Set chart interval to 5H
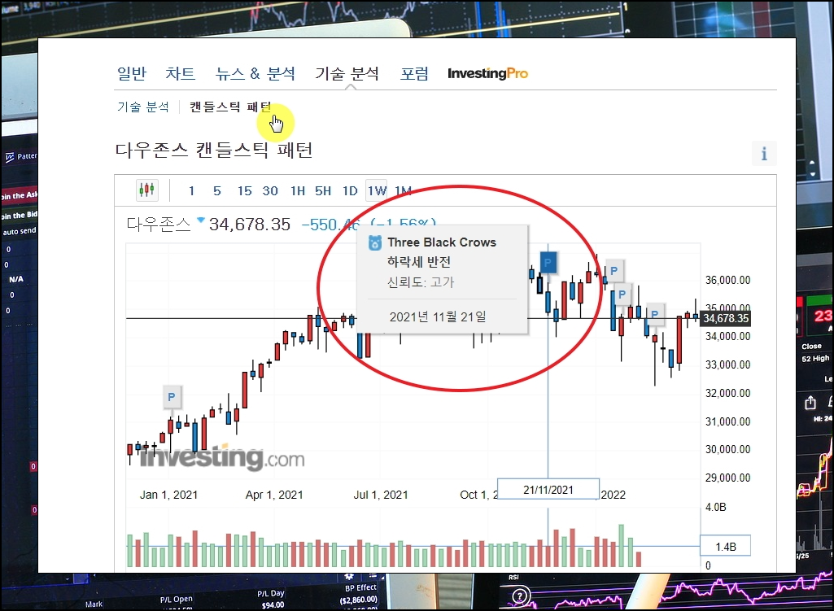 [323, 191]
